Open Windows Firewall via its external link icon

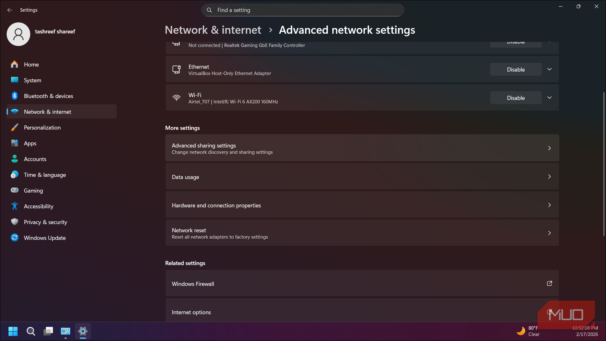pyautogui.click(x=549, y=283)
